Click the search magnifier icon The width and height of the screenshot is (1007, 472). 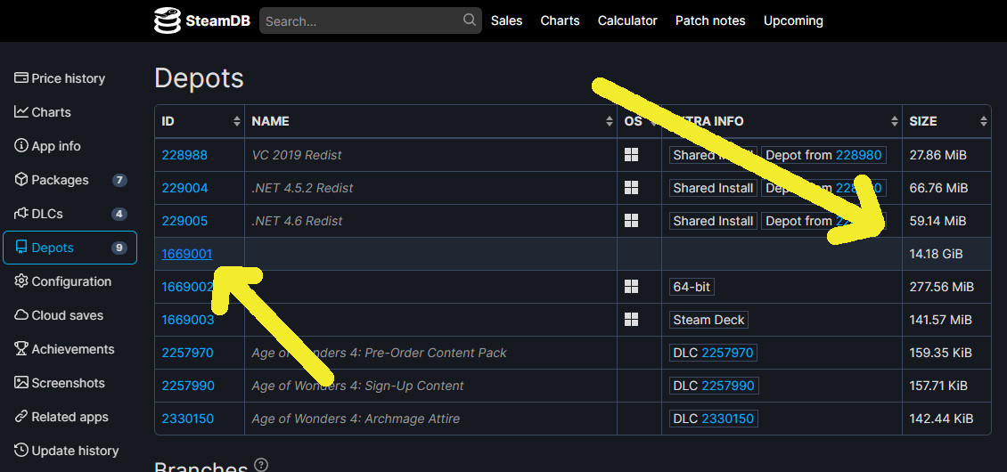pos(470,20)
